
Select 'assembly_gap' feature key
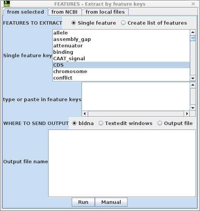tap(121, 39)
